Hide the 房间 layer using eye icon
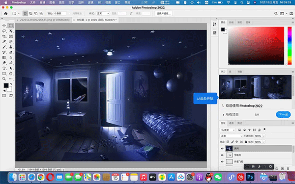 222,149
